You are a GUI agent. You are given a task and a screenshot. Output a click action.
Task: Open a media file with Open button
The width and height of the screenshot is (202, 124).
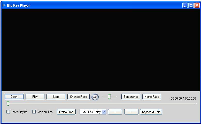(x=14, y=97)
